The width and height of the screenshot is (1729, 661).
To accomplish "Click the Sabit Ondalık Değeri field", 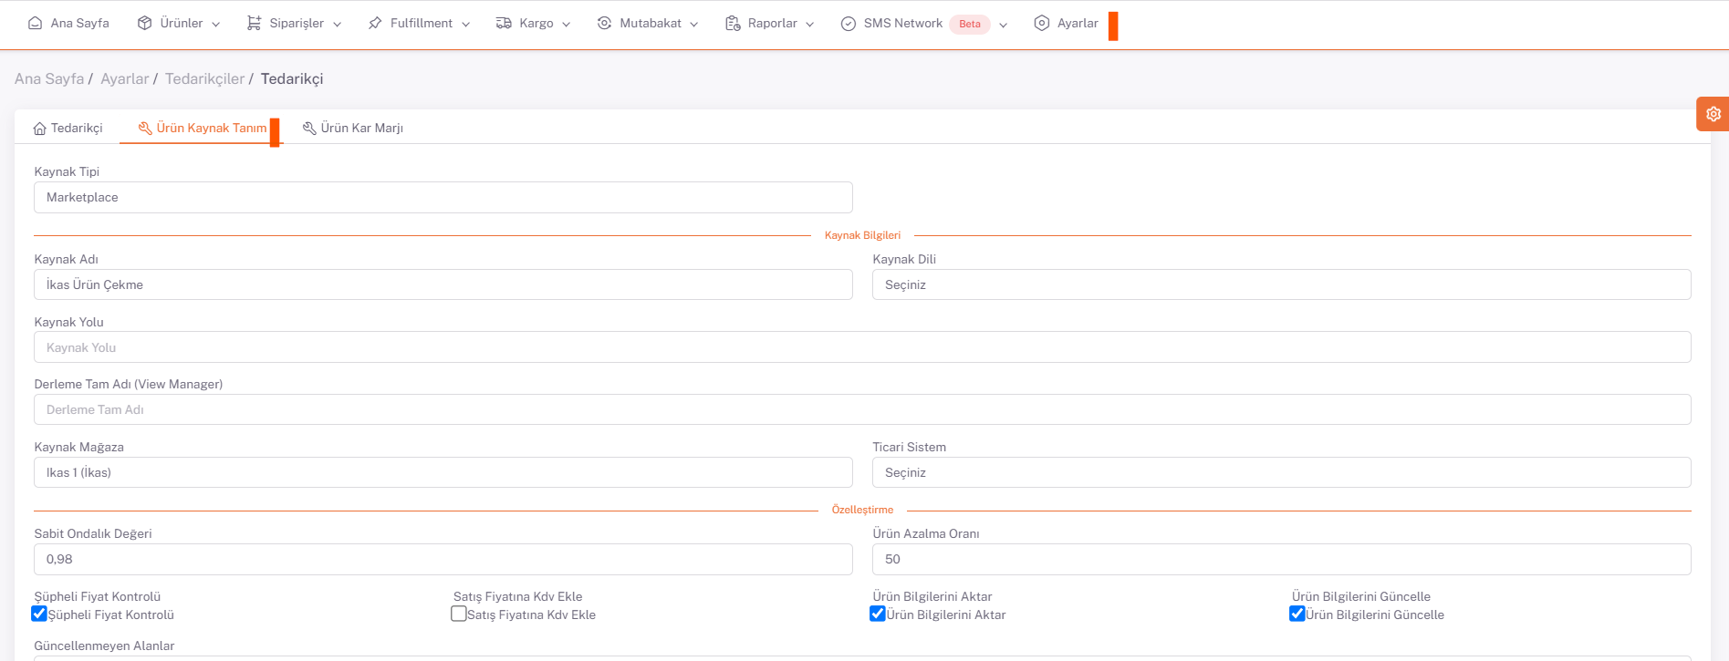I will tap(443, 559).
